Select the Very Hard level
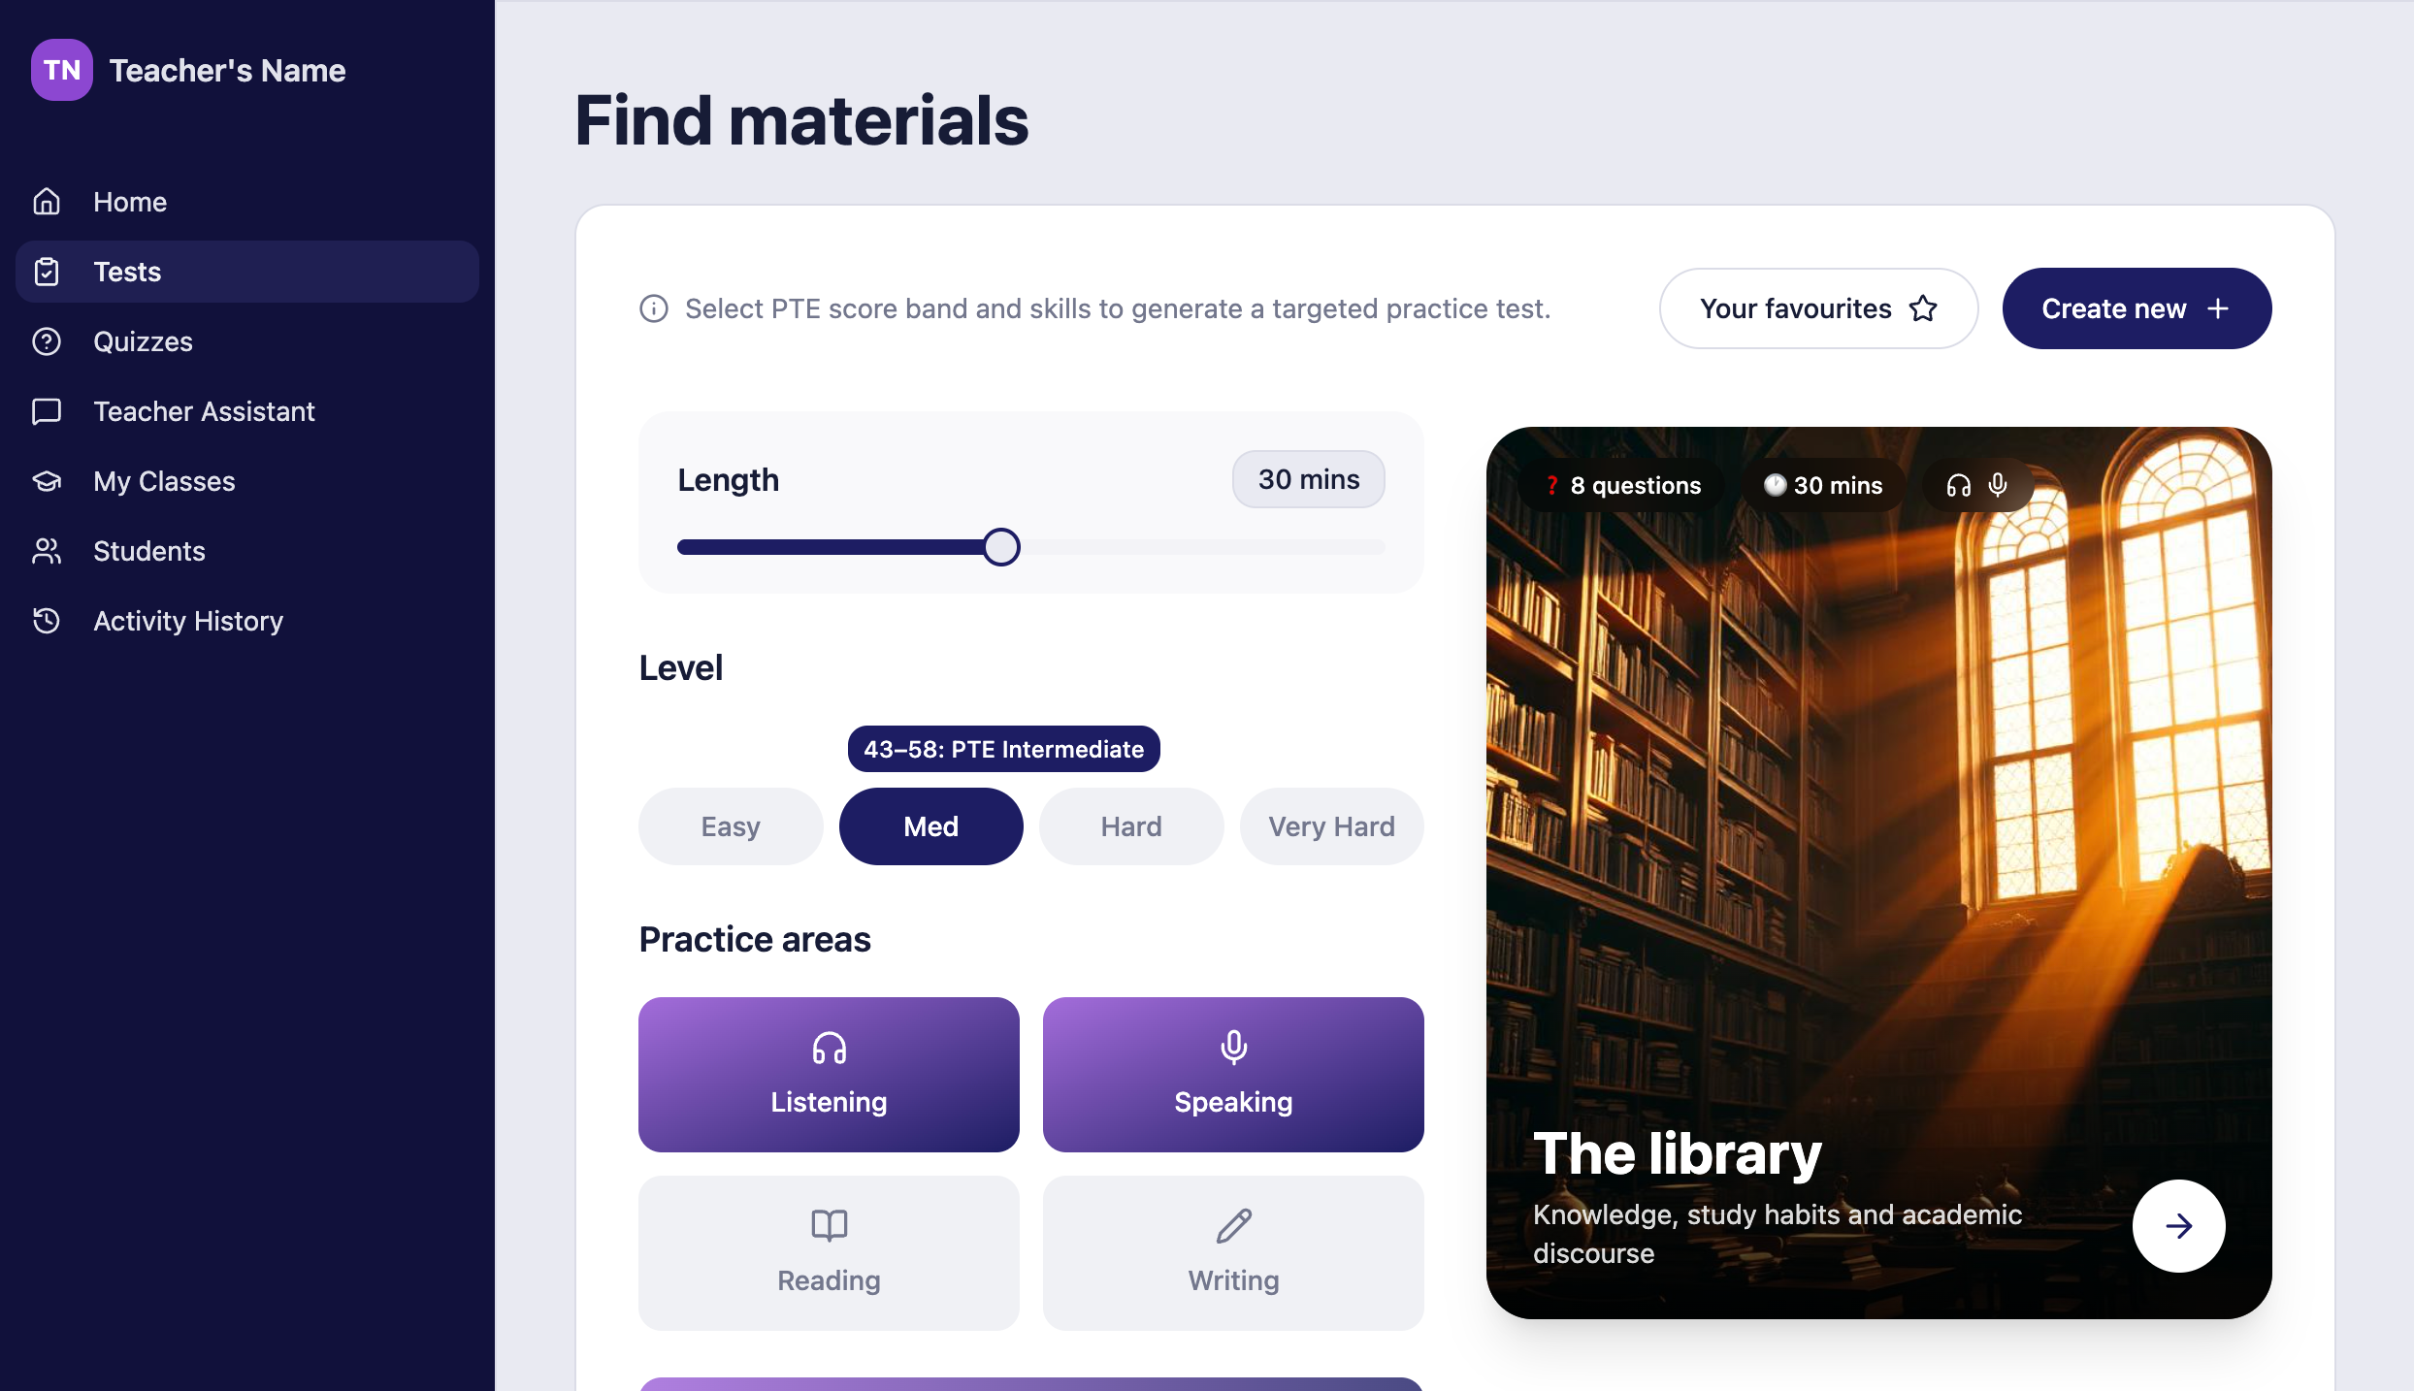This screenshot has width=2414, height=1391. (1332, 826)
